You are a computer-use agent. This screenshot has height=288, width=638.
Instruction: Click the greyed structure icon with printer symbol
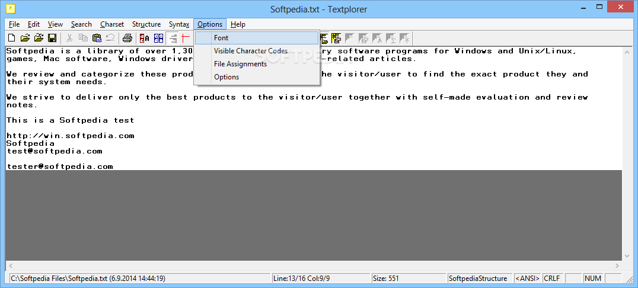[x=363, y=39]
